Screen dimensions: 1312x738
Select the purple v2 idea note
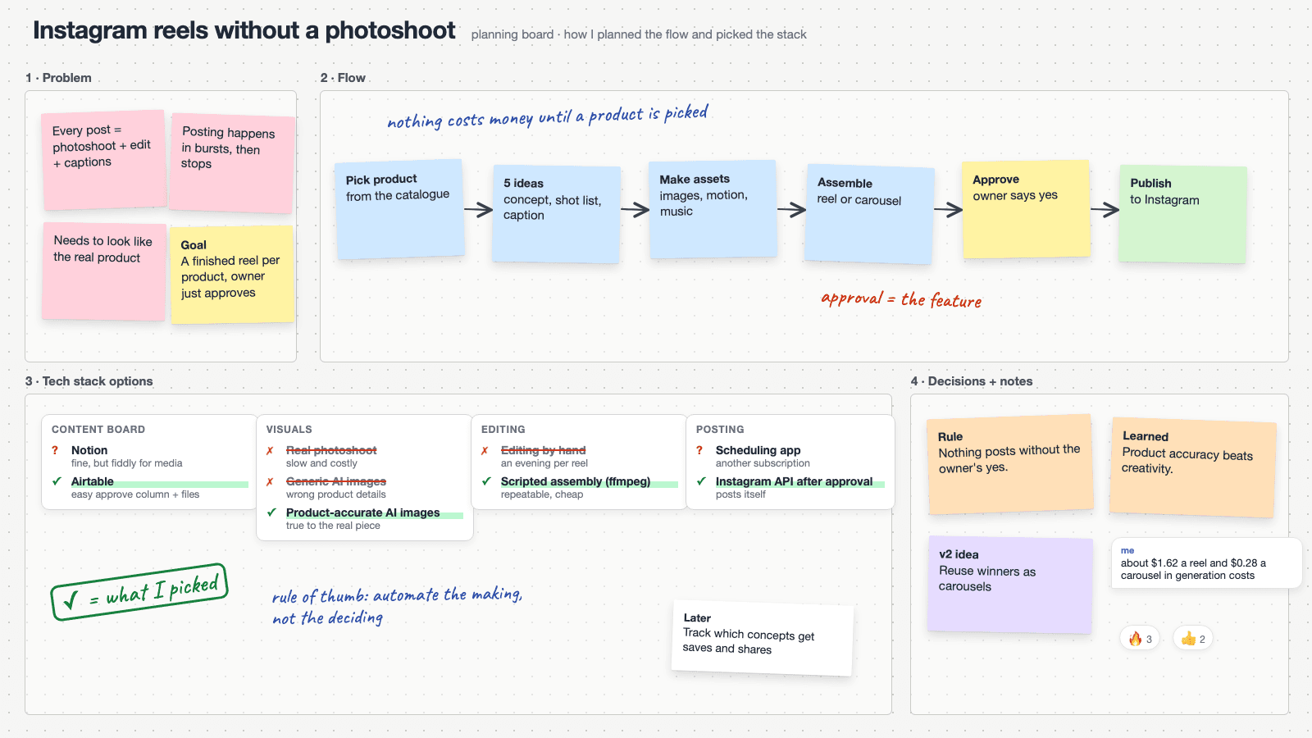[x=1010, y=585]
